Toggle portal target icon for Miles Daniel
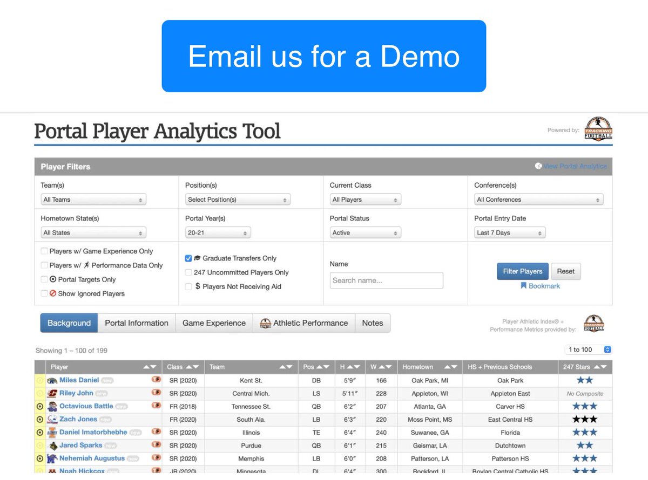The width and height of the screenshot is (648, 480). [39, 380]
